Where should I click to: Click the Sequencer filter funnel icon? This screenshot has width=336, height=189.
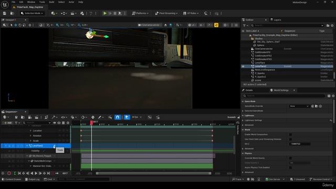[x=16, y=123]
